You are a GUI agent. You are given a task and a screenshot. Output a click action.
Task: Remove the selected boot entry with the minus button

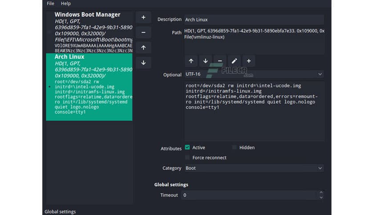143,32
